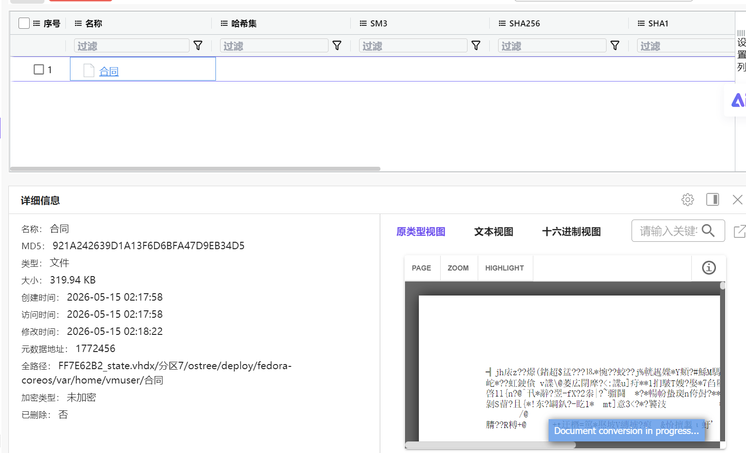The height and width of the screenshot is (453, 746).
Task: Click the size value 319.94 KB
Action: [x=73, y=280]
